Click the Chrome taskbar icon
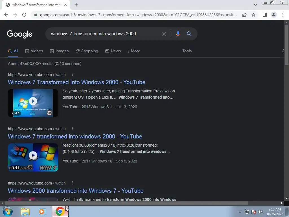The image size is (289, 217). [60, 211]
